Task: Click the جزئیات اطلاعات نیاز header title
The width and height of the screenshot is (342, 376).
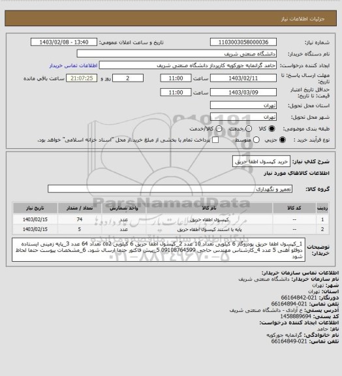Action: click(x=303, y=19)
